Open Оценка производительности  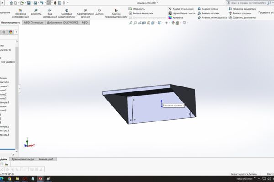pos(116,13)
